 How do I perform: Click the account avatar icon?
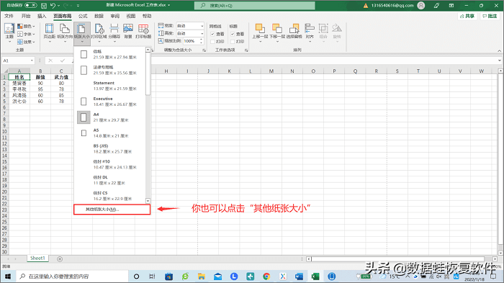click(x=421, y=6)
